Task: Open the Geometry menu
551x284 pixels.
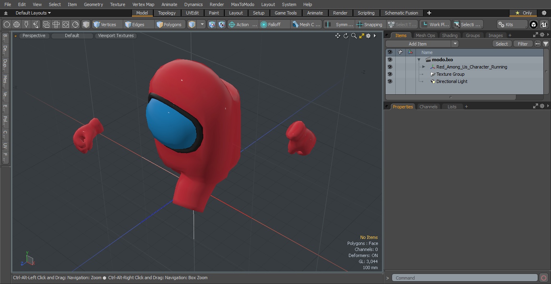Action: (94, 4)
